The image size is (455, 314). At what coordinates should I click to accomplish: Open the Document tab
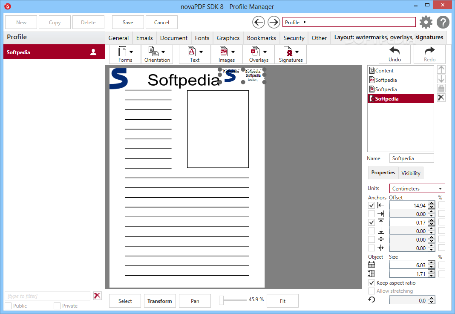(x=174, y=38)
